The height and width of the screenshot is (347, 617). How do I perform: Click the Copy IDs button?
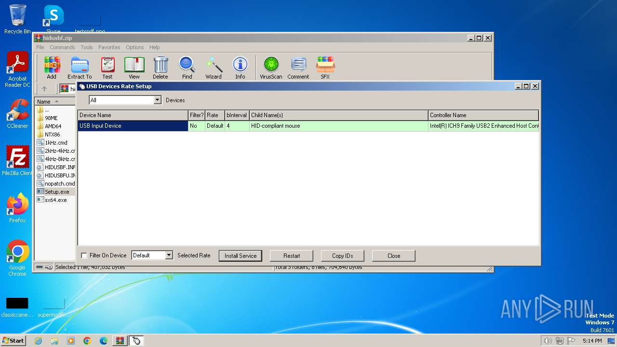click(x=343, y=256)
